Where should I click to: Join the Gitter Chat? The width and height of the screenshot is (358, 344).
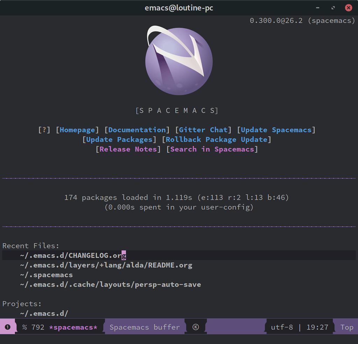pyautogui.click(x=203, y=130)
